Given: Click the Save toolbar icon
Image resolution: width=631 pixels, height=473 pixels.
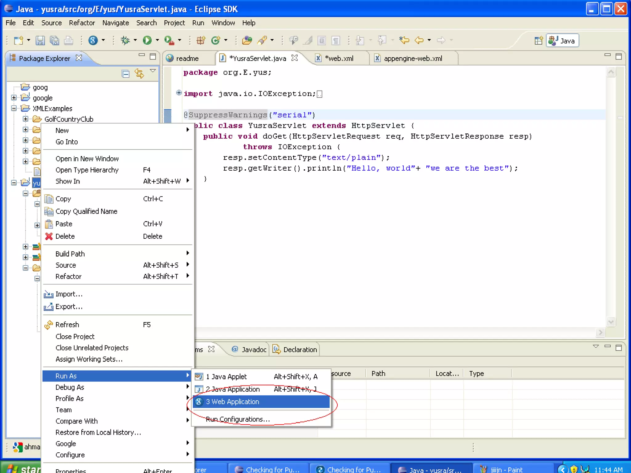Looking at the screenshot, I should tap(40, 40).
